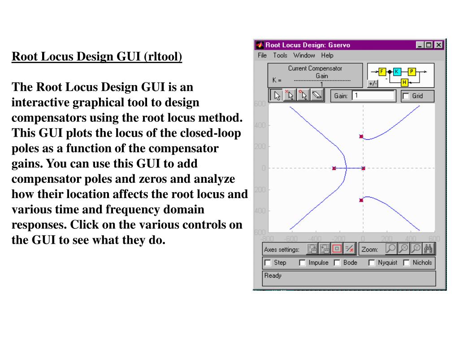459x344 pixels.
Task: Open the Tools menu
Action: click(x=280, y=55)
